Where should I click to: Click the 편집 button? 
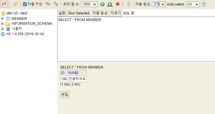click(x=65, y=95)
